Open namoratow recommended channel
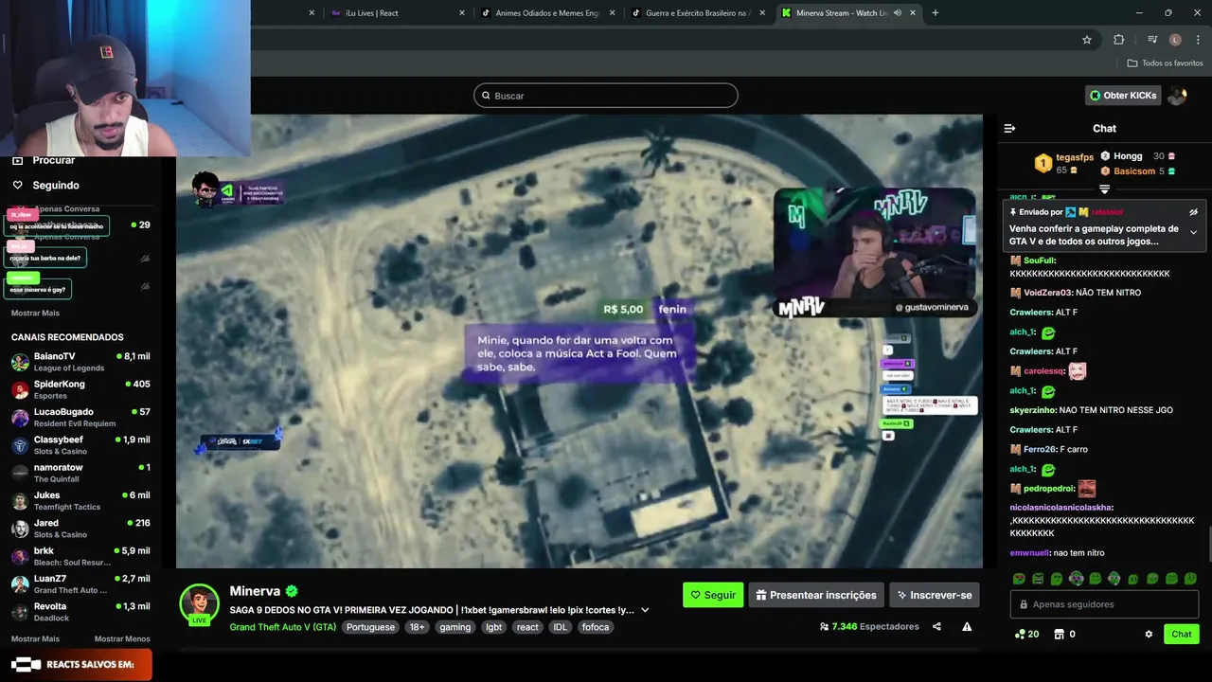The width and height of the screenshot is (1212, 682). tap(80, 473)
